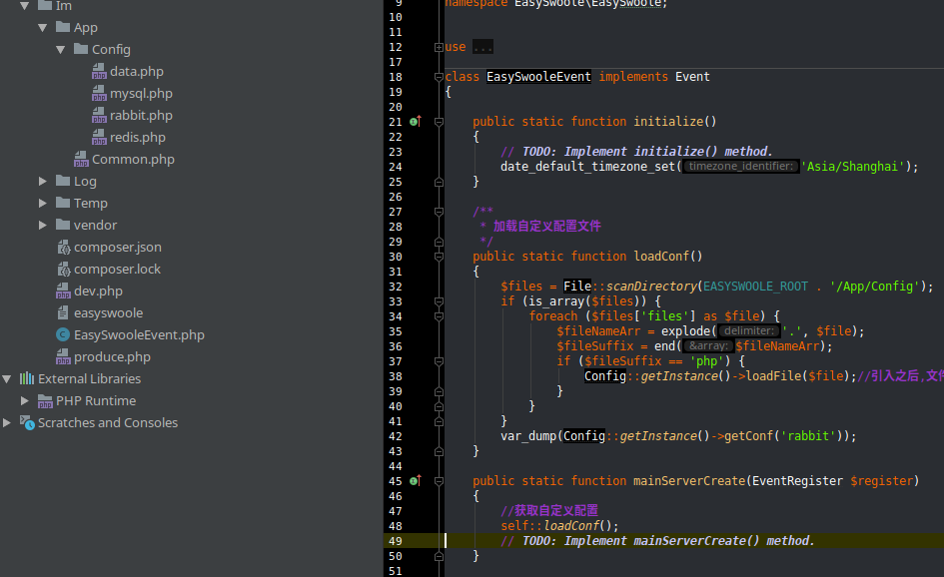Screen dimensions: 944x577
Task: Click the External Libraries bar-chart icon
Action: [27, 379]
